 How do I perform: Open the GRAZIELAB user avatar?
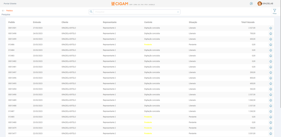pos(260,4)
